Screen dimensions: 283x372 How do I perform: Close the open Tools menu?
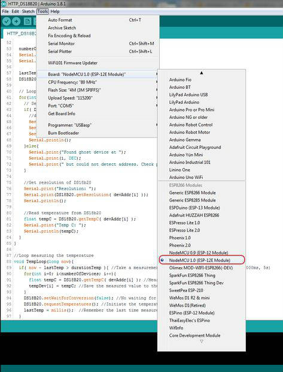point(42,11)
